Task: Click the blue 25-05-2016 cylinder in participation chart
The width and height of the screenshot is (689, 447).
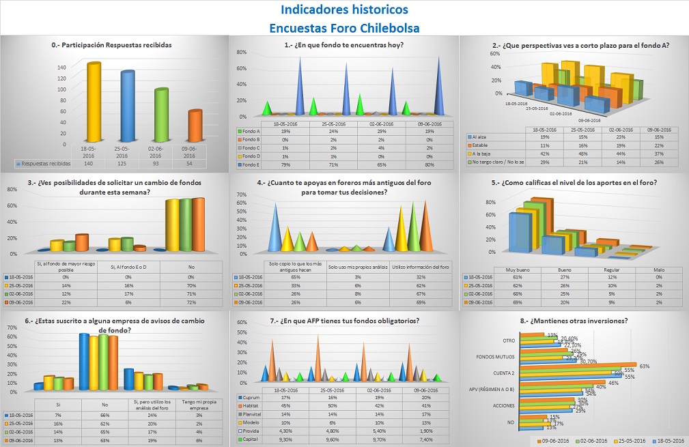Action: pos(128,105)
